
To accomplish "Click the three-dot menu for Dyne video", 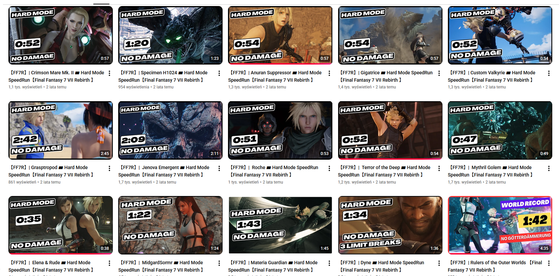I will pyautogui.click(x=439, y=263).
